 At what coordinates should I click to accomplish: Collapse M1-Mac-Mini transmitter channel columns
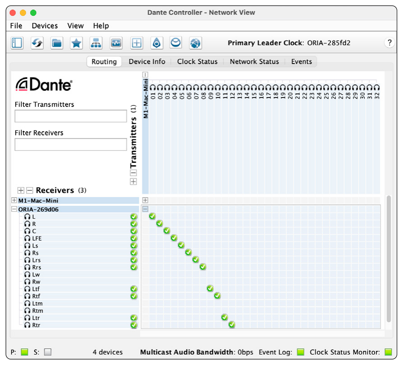[x=145, y=74]
